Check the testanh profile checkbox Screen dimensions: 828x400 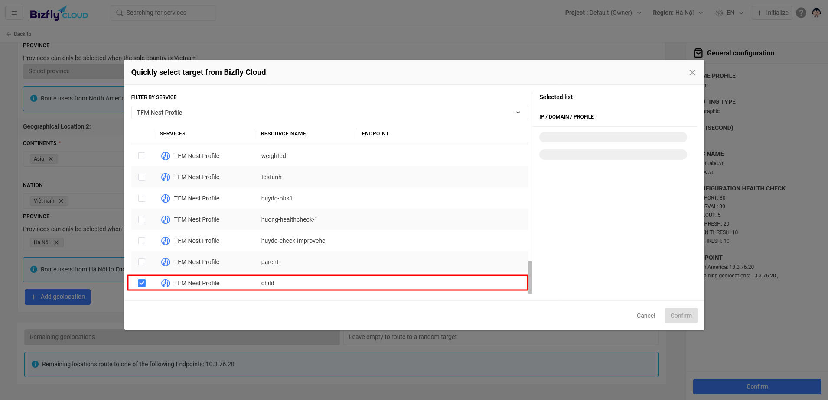[x=142, y=177]
